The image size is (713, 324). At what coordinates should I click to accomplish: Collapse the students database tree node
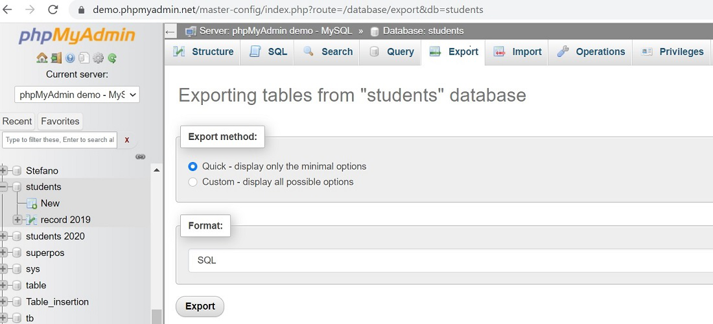click(4, 187)
